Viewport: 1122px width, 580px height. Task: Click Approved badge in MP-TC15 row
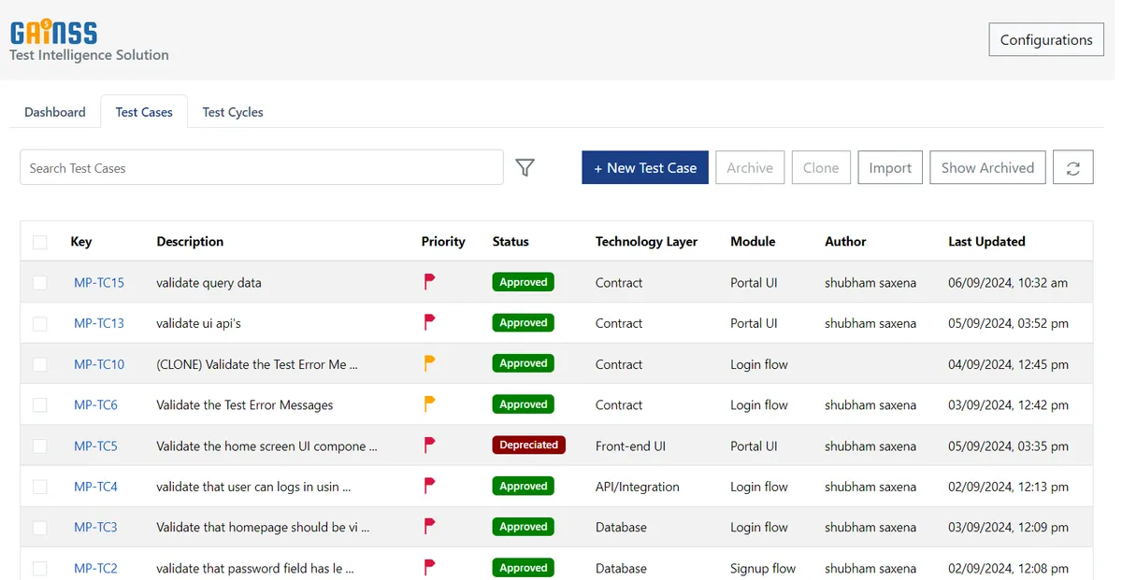coord(524,282)
